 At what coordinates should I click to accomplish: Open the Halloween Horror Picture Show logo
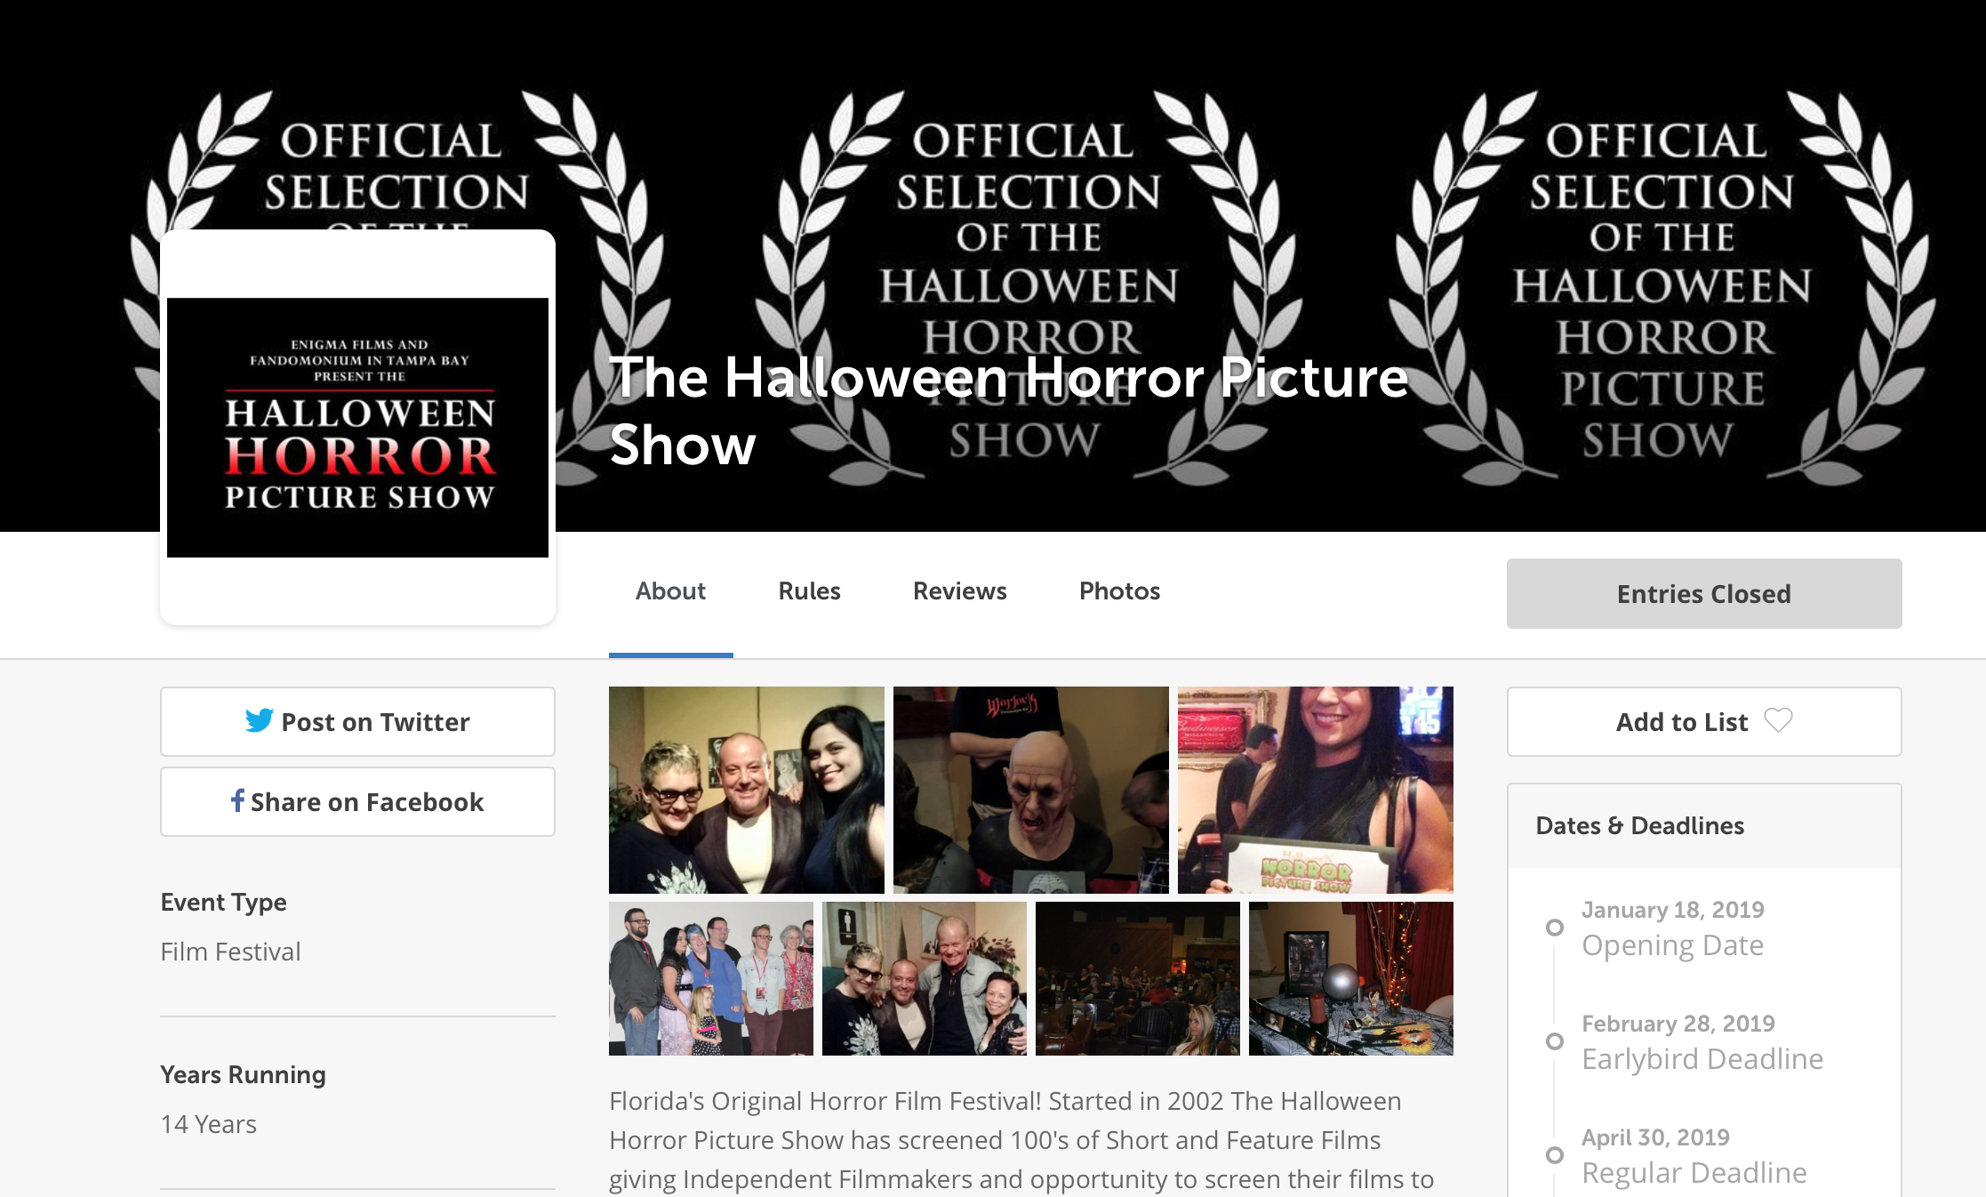tap(357, 428)
